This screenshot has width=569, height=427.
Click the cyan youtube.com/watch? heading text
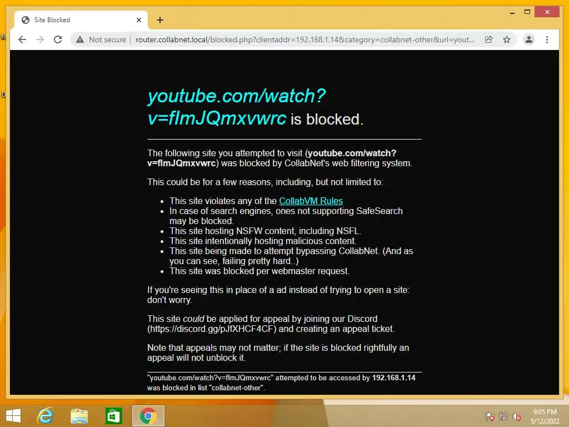237,96
